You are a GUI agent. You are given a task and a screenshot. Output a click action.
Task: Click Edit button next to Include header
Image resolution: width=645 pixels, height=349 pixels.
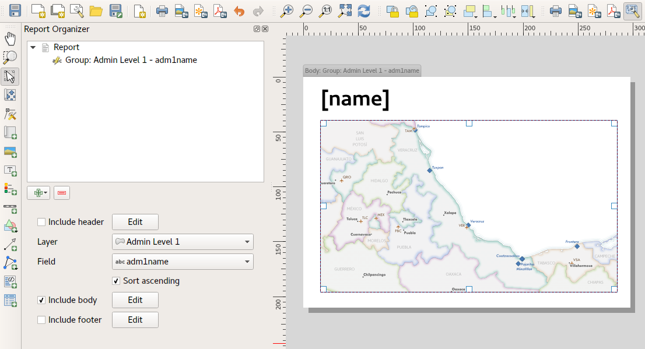tap(135, 222)
